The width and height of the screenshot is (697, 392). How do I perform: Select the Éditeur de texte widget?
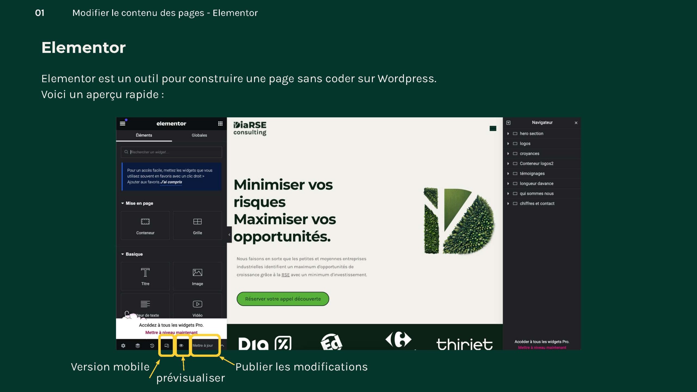[145, 306]
